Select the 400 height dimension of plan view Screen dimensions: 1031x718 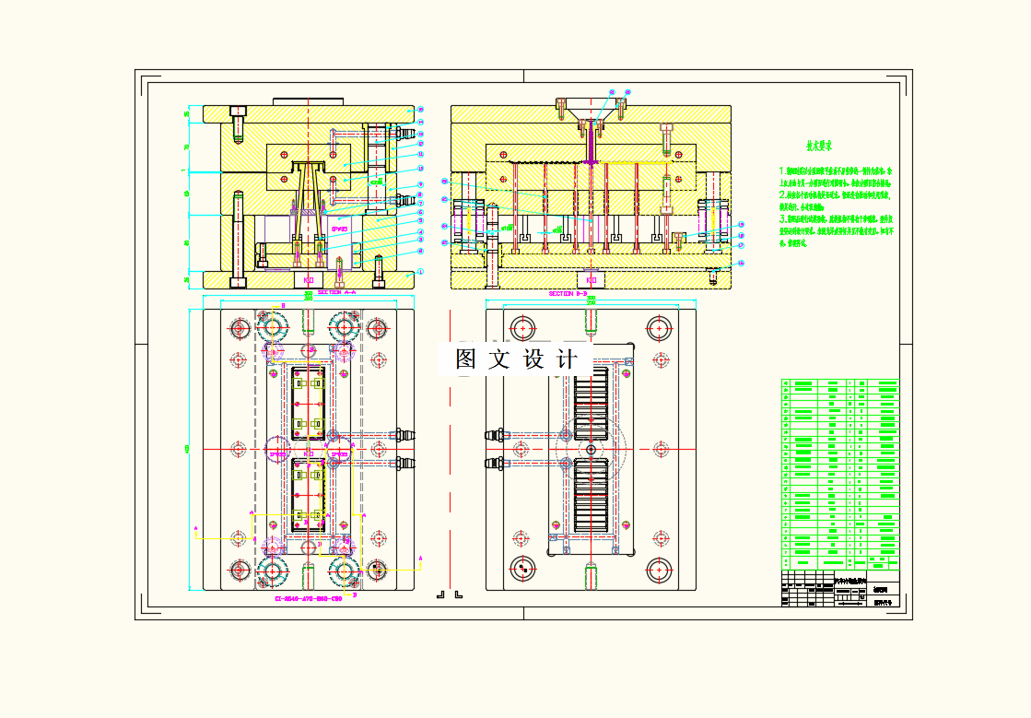187,449
